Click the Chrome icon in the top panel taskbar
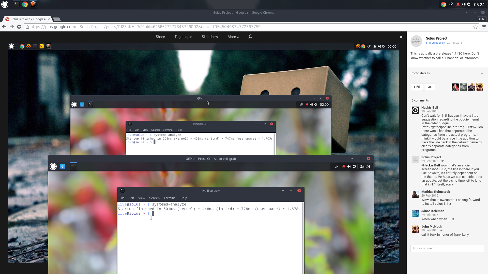 (25, 4)
